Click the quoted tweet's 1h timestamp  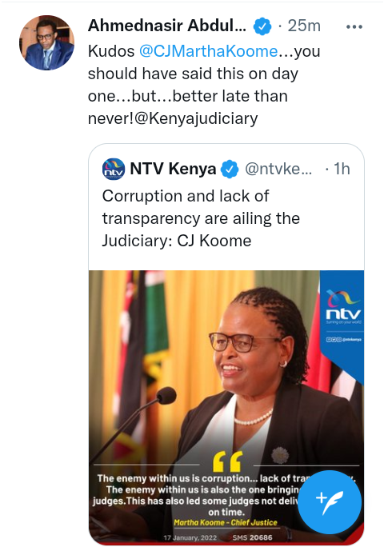click(342, 170)
